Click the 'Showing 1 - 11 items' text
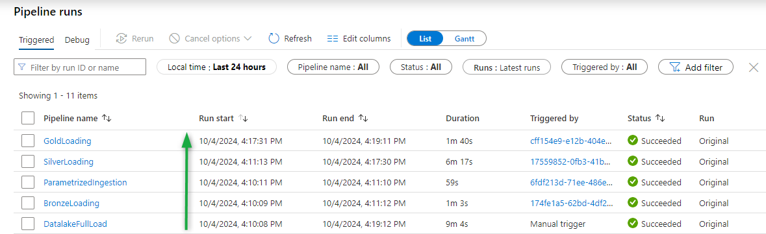 (58, 95)
